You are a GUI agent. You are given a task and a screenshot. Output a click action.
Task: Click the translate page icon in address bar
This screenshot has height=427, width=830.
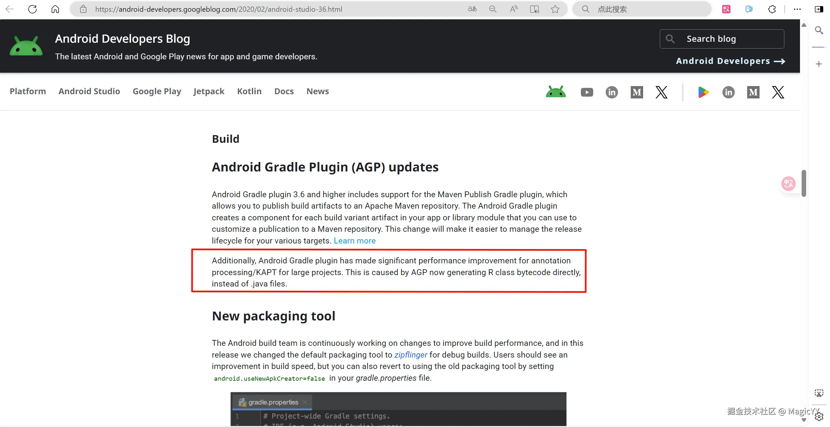click(472, 9)
